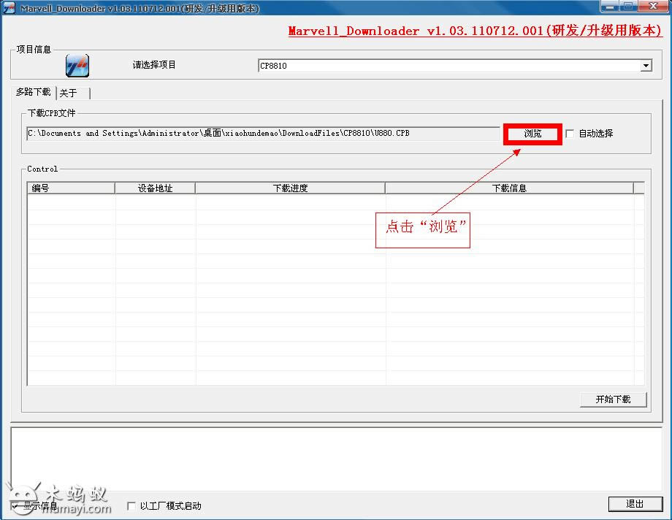672x520 pixels.
Task: Click inside the bottom log output area
Action: [336, 456]
